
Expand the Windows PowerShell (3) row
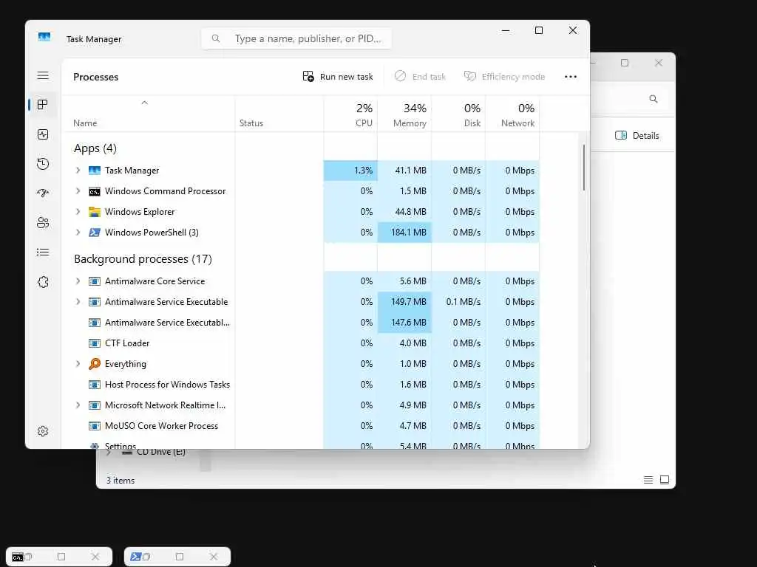[78, 233]
